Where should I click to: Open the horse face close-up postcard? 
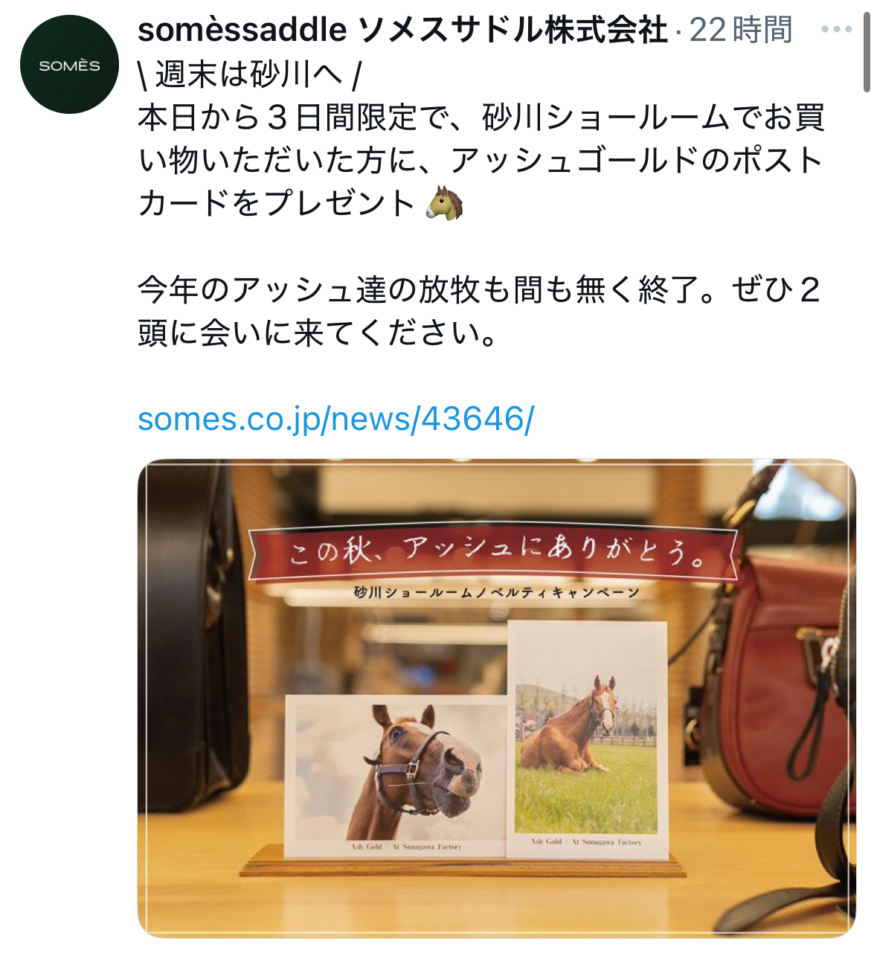pos(395,776)
